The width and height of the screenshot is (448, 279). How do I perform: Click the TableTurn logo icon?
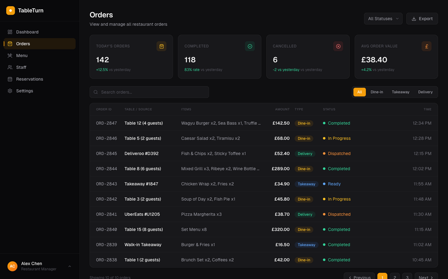11,11
